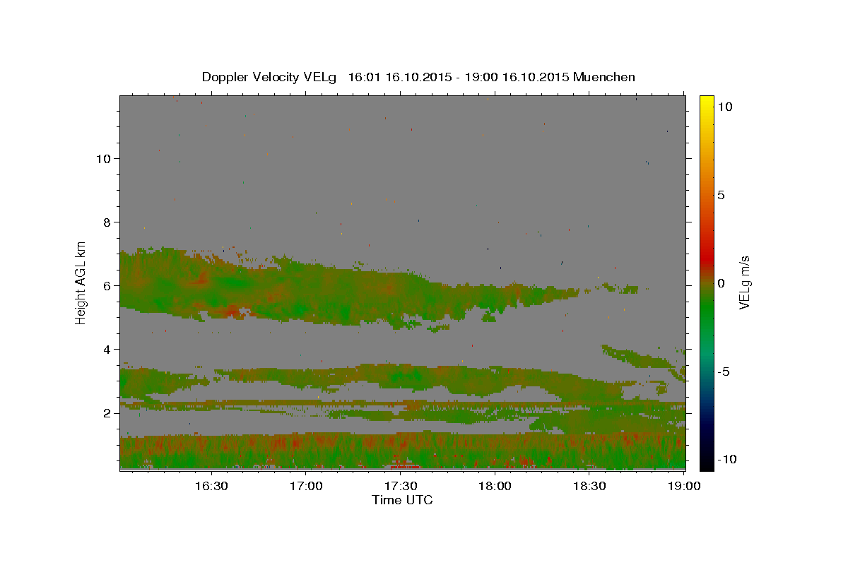Click the 19:00 time tick label
848x565 pixels.
pos(684,486)
